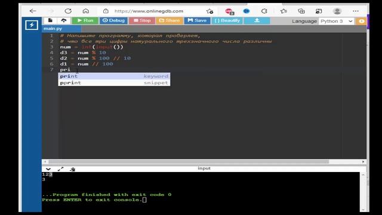Open the screenshot share icon in the browser toolbar
The image size is (382, 215).
coord(319,11)
